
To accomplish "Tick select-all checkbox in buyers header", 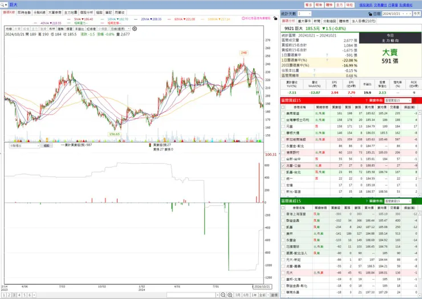I will [x=283, y=107].
